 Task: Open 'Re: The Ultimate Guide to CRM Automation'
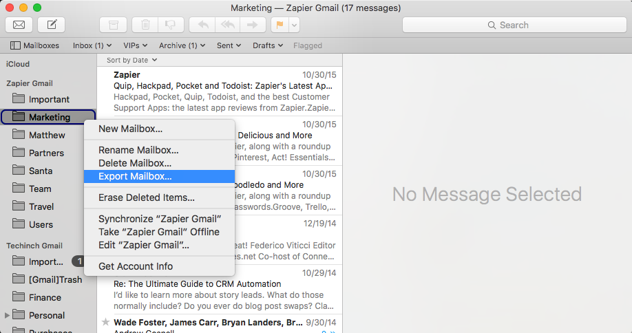(220, 290)
